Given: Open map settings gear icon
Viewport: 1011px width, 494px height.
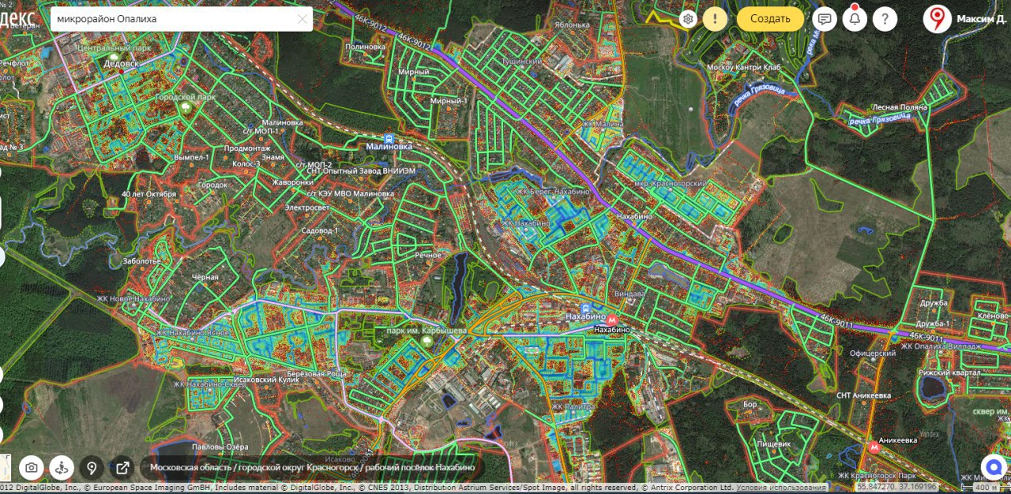Looking at the screenshot, I should pos(689,19).
